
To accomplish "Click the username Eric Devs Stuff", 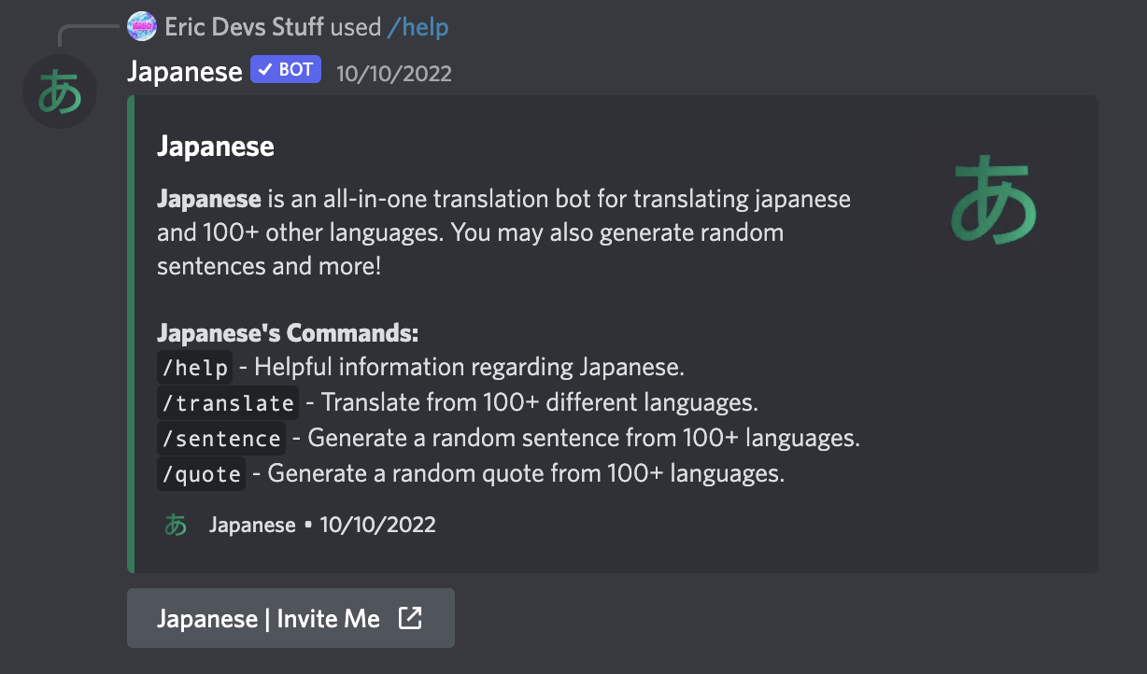I will (x=245, y=26).
